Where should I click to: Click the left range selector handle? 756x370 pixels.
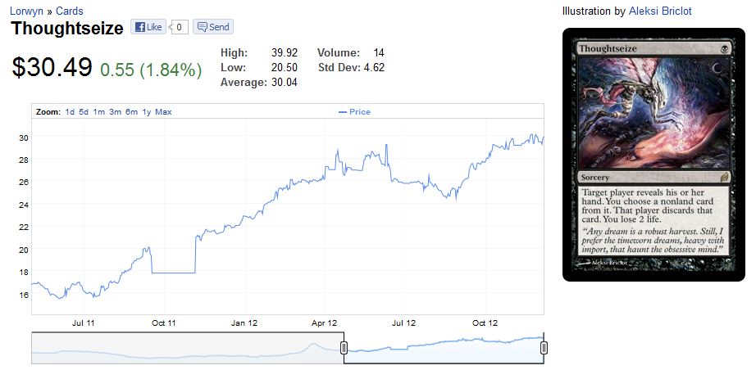coord(344,348)
